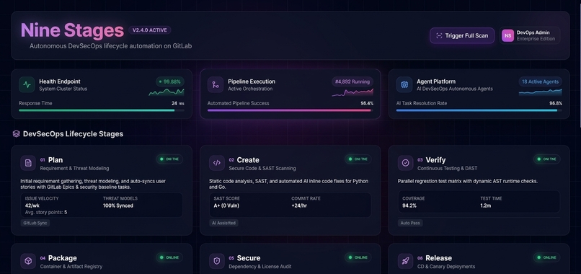581x274 pixels.
Task: Click the Agent Platform card title
Action: point(436,81)
